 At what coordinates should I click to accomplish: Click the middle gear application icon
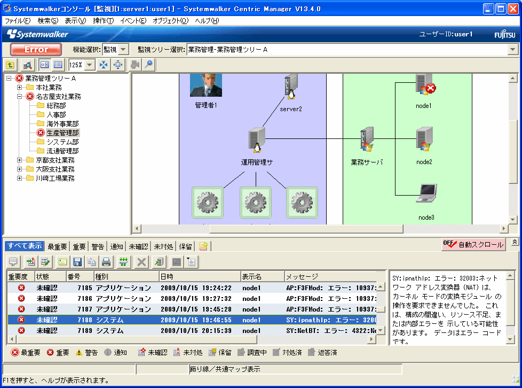point(256,203)
